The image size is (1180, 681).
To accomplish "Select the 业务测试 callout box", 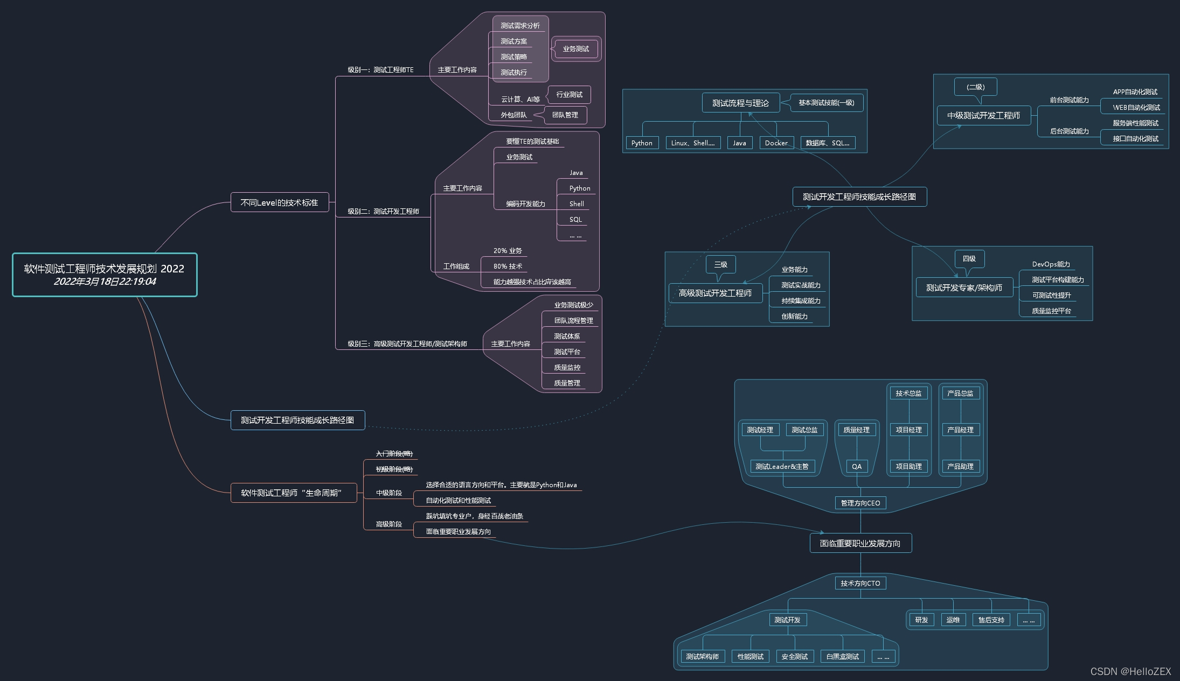I will (575, 49).
